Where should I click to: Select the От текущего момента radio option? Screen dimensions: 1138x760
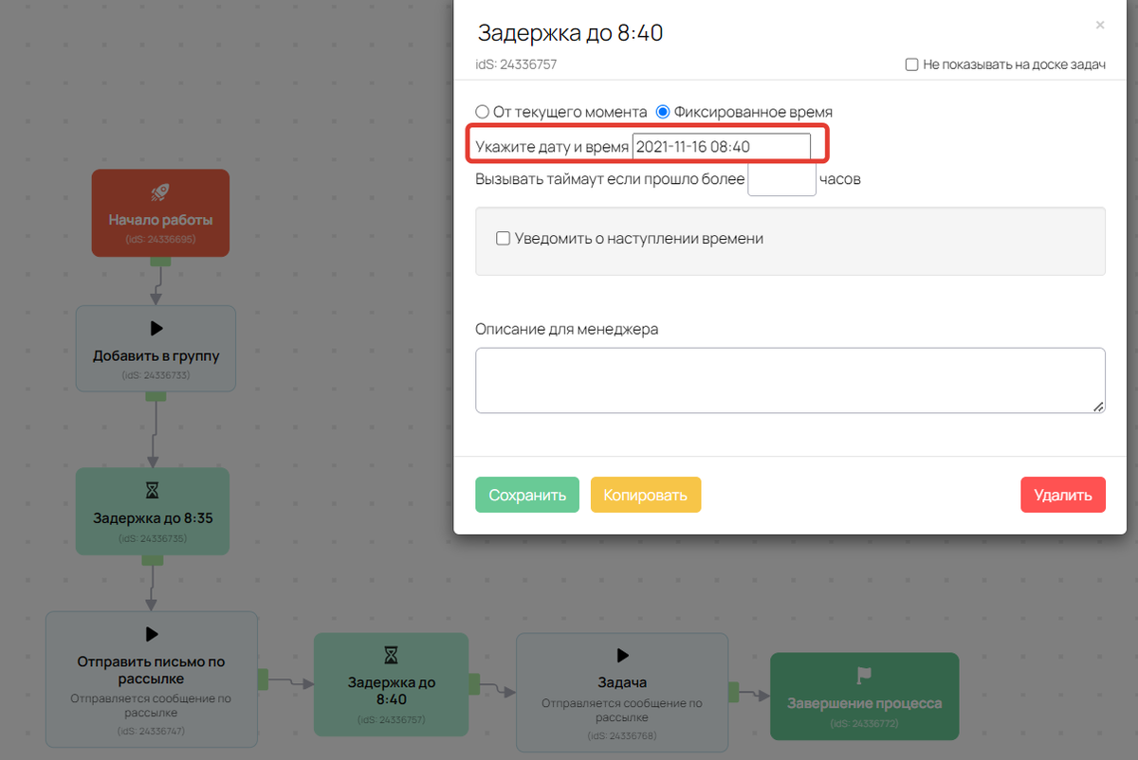pos(483,111)
